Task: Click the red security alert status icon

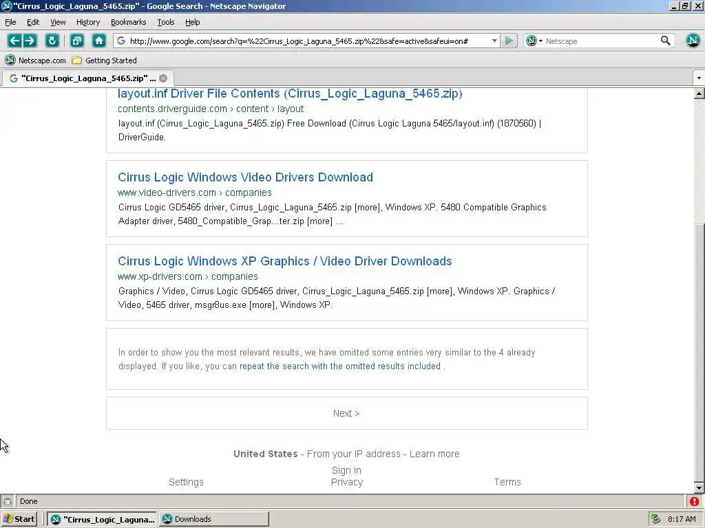Action: (x=695, y=501)
